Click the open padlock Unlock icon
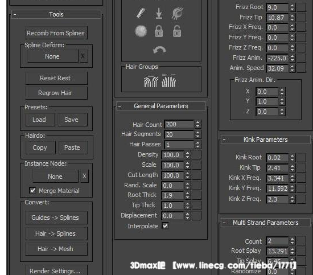313x275 pixels. tap(177, 31)
